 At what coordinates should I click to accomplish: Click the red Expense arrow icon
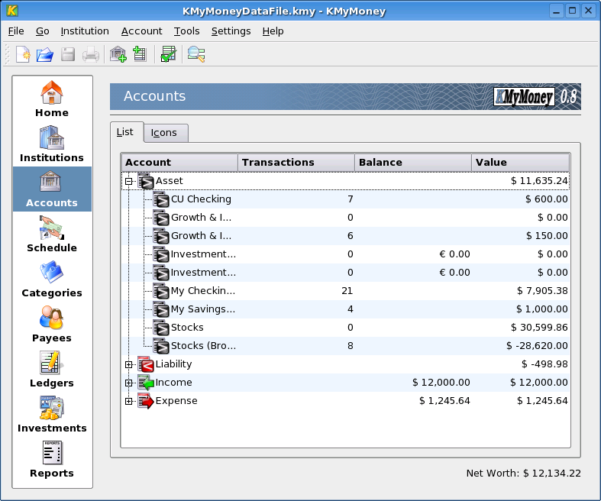click(x=146, y=401)
